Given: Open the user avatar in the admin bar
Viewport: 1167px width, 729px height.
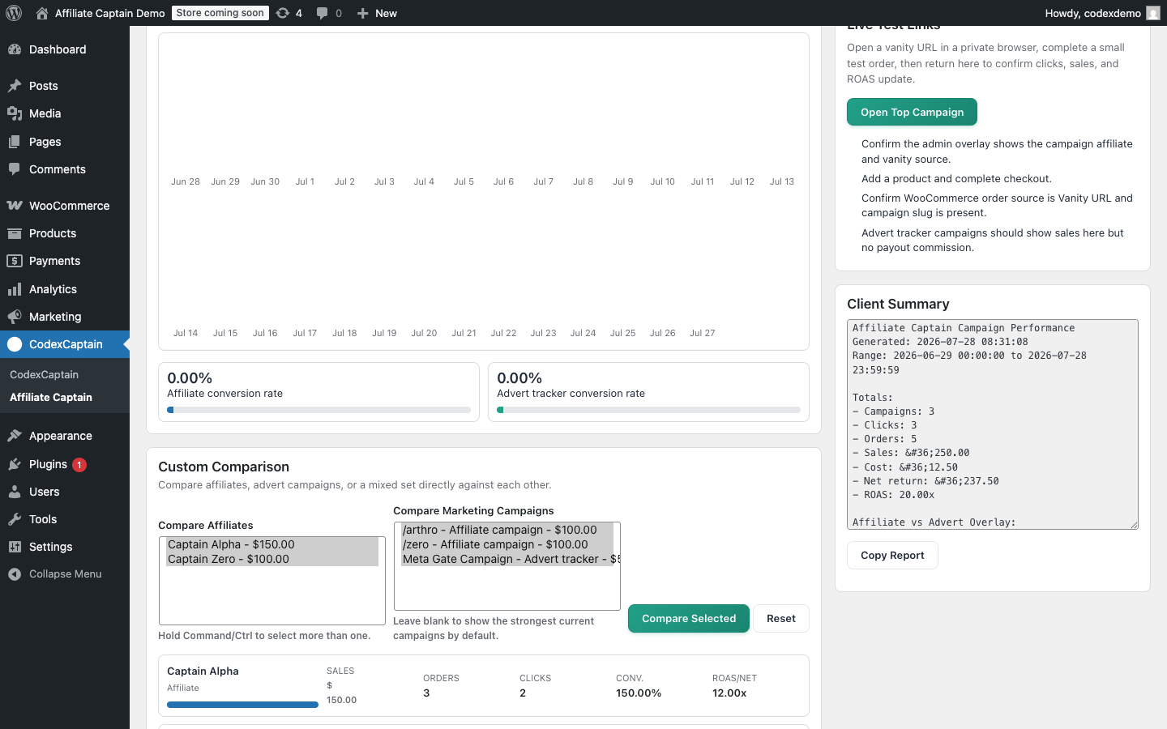Looking at the screenshot, I should pyautogui.click(x=1153, y=13).
